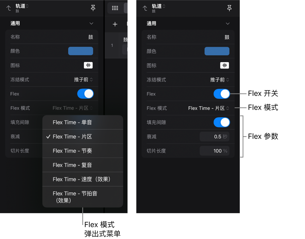305x239 pixels.
Task: Pin the right track inspector panel
Action: (x=229, y=8)
